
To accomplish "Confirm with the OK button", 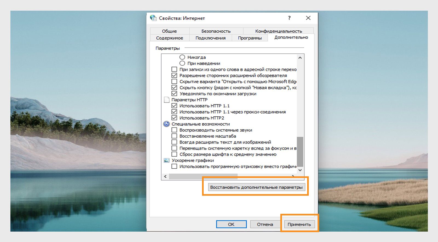I will point(231,224).
